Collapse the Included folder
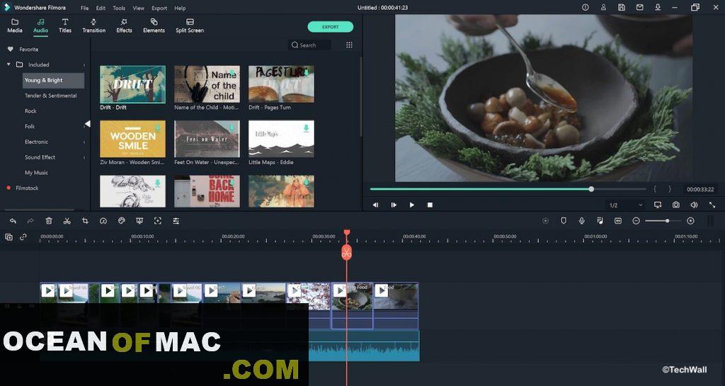 pyautogui.click(x=8, y=64)
